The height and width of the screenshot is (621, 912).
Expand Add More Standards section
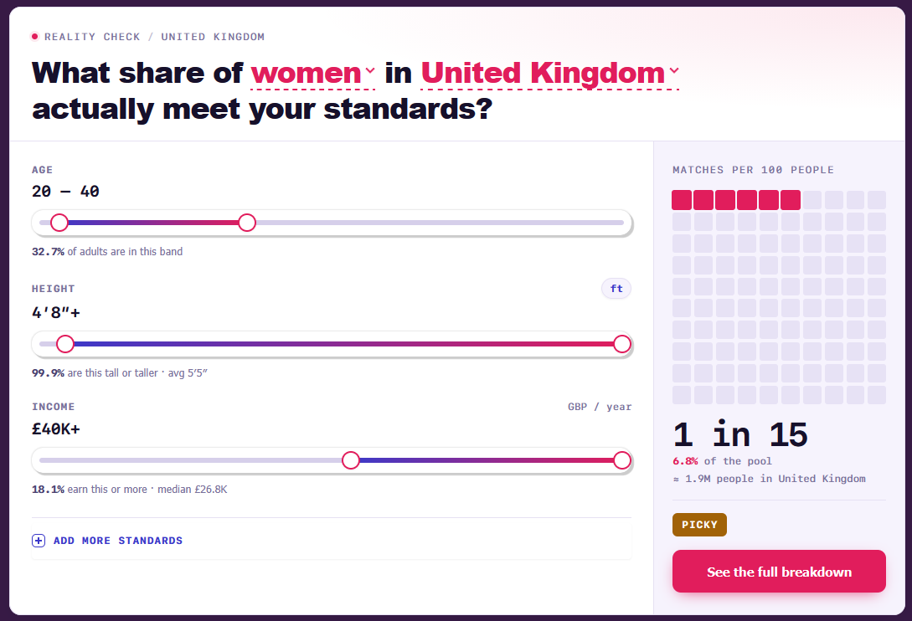[332, 541]
